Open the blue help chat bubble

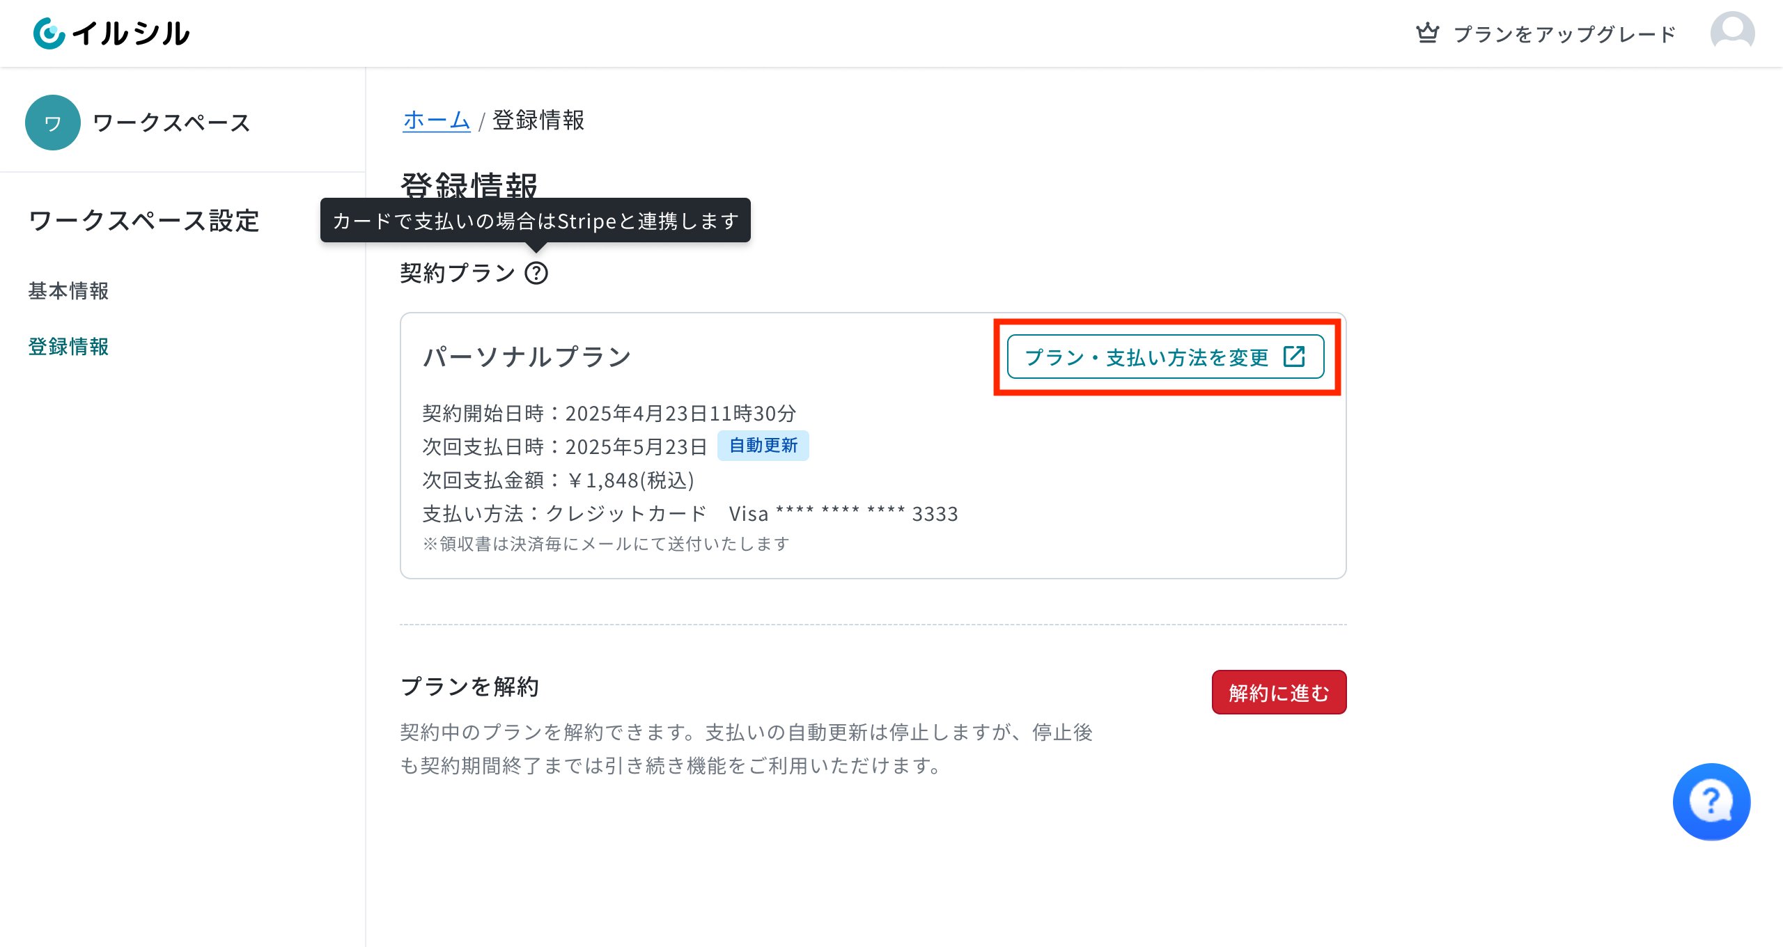tap(1711, 801)
